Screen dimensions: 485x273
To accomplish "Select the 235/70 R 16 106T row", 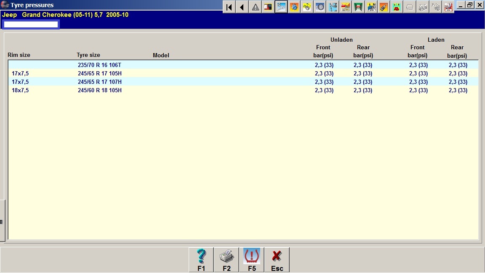I will [x=99, y=65].
